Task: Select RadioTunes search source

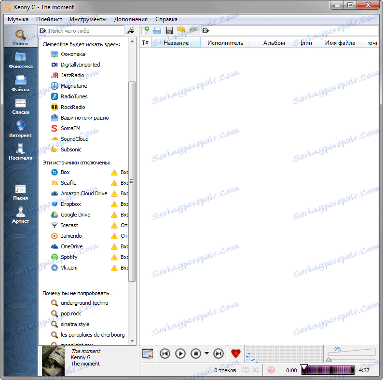Action: coord(69,96)
